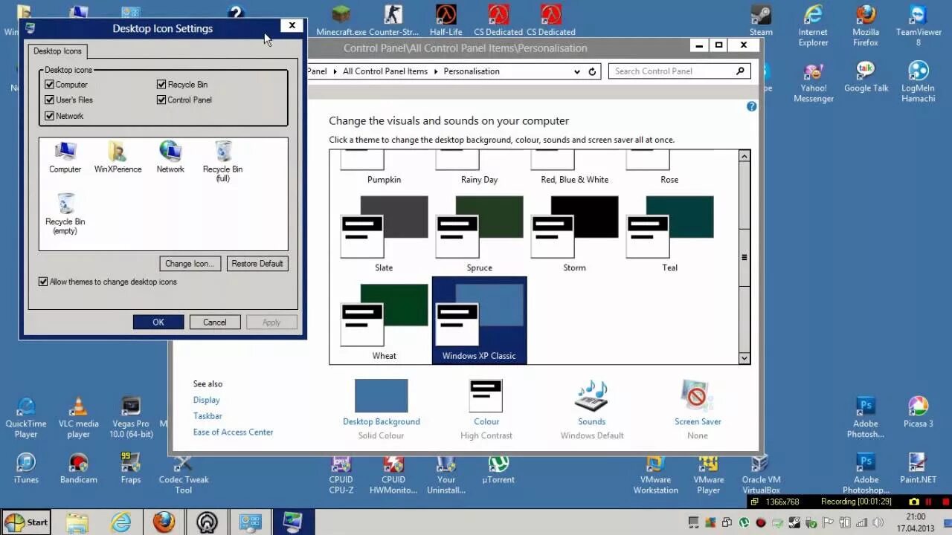Open the Display link under See also

pos(206,400)
